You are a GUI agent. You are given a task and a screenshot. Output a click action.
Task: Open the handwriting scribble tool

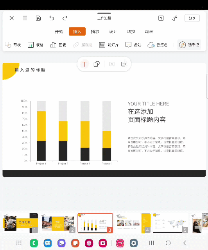[174, 18]
